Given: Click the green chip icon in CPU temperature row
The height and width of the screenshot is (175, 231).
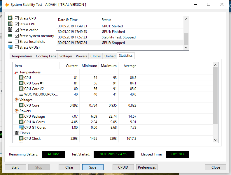Looking at the screenshot, I should tap(21, 77).
